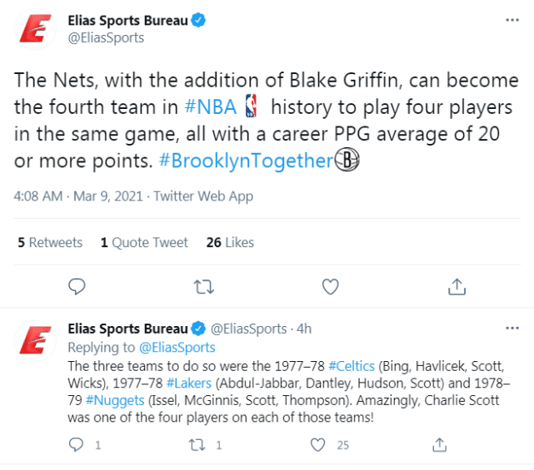534x470 pixels.
Task: Open the #BrooklynTogether hashtag
Action: [245, 161]
